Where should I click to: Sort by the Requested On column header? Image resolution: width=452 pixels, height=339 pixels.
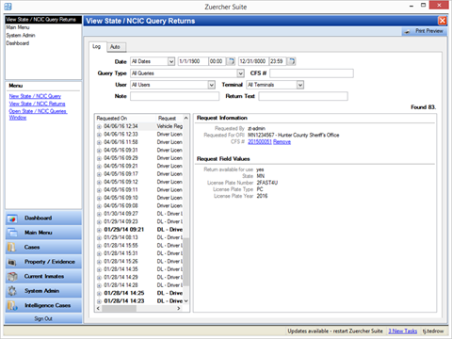click(125, 119)
